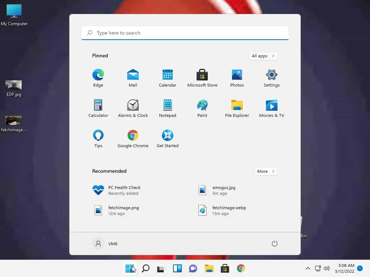Open recommended file amogus.jpg

(x=217, y=190)
